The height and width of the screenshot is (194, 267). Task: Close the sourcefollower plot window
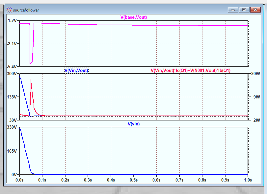(255, 10)
